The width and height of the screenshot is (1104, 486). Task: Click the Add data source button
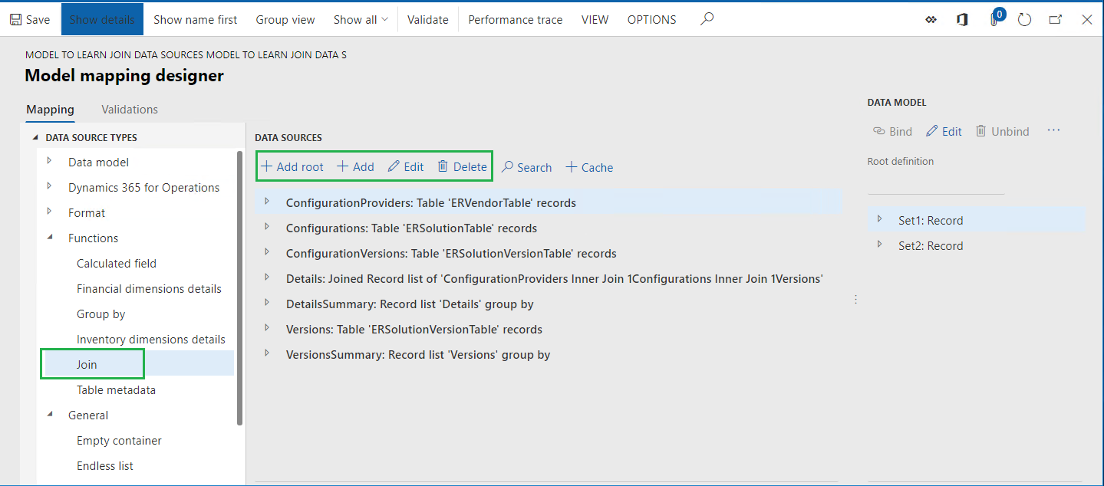click(x=356, y=167)
